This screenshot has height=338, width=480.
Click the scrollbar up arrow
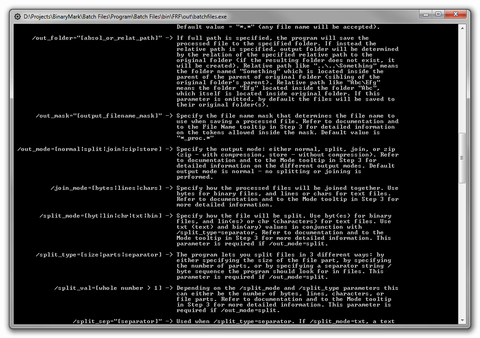[461, 28]
